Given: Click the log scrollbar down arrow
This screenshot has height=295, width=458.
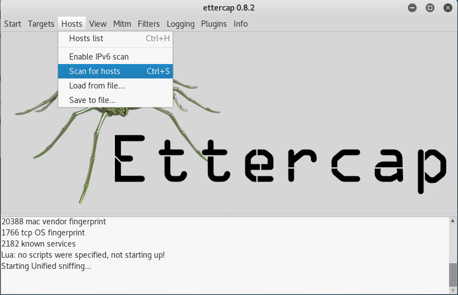Looking at the screenshot, I should pos(453,291).
